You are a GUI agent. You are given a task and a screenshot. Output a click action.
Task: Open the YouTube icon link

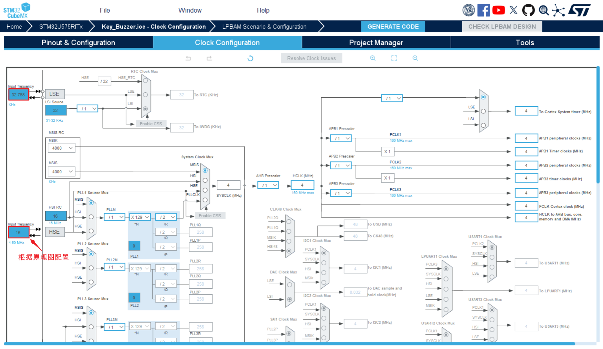pyautogui.click(x=499, y=10)
